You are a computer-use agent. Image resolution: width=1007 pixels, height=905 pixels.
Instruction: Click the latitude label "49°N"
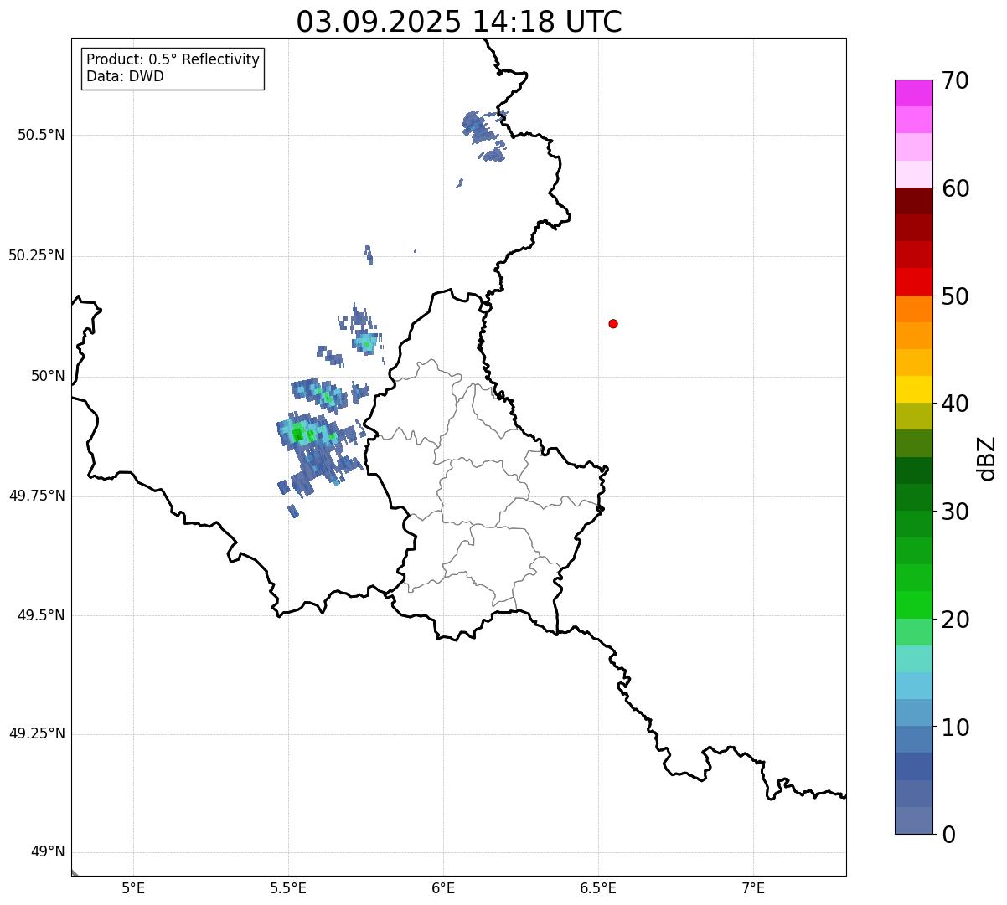(x=48, y=851)
